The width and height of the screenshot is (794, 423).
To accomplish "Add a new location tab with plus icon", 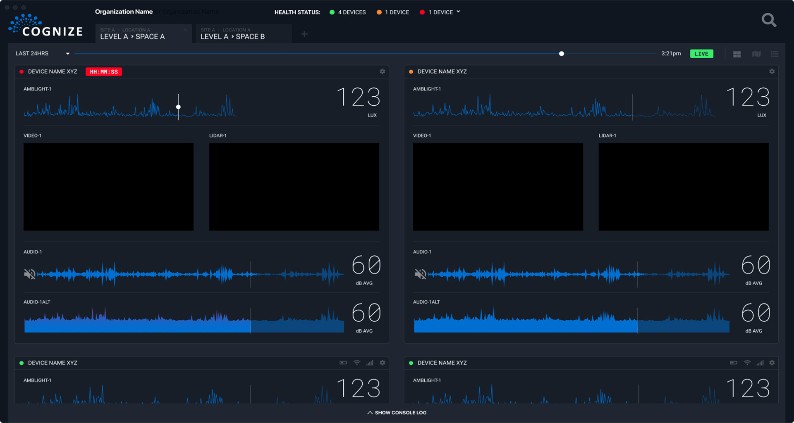I will coord(304,34).
